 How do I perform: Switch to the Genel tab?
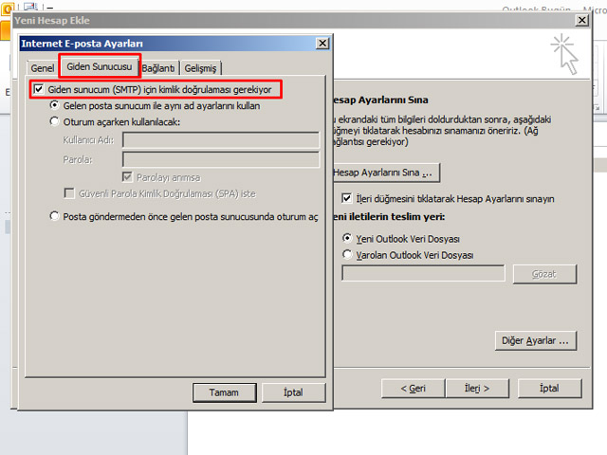coord(43,68)
